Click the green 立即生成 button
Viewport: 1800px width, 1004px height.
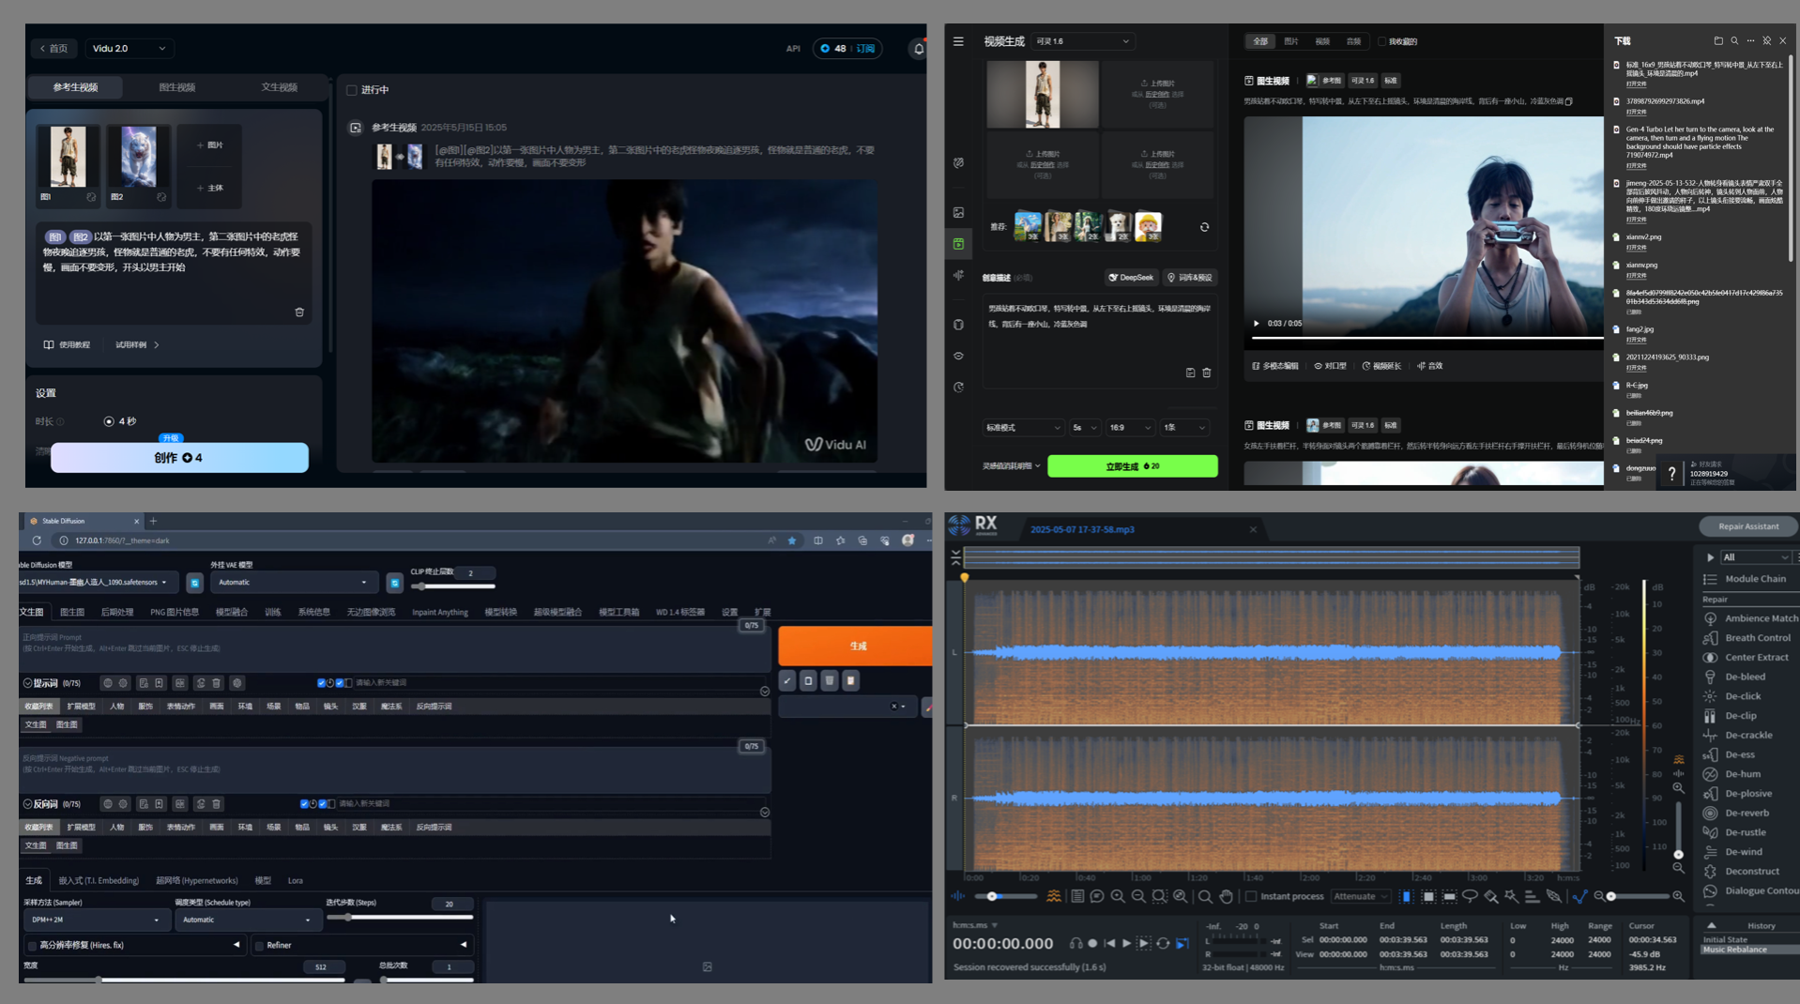(1132, 466)
